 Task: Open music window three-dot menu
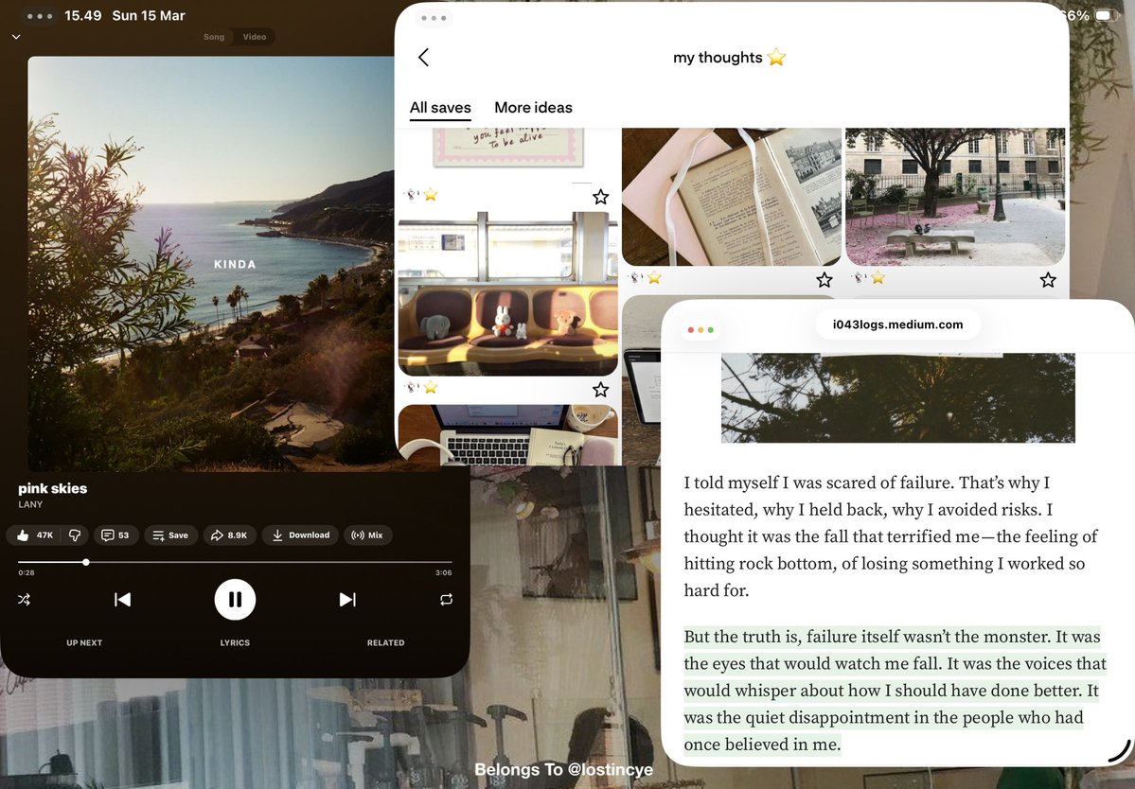tap(39, 16)
